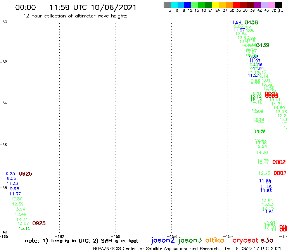Pick the dark blue color bar swatch
Viewport: 287px width, 252px height.
tap(188, 5)
